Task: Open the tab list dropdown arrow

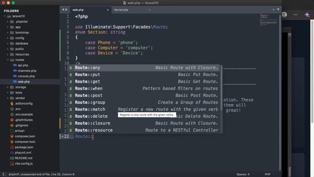Action: tap(278, 9)
